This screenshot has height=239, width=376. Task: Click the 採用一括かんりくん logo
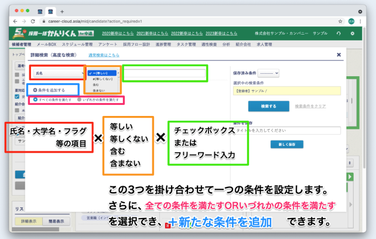pyautogui.click(x=53, y=33)
